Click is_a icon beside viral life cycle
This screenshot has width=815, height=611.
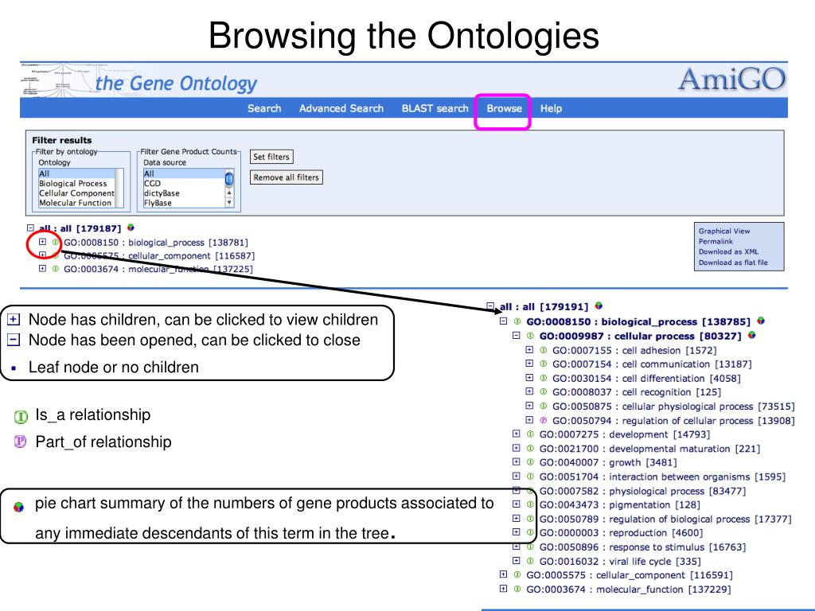point(530,561)
